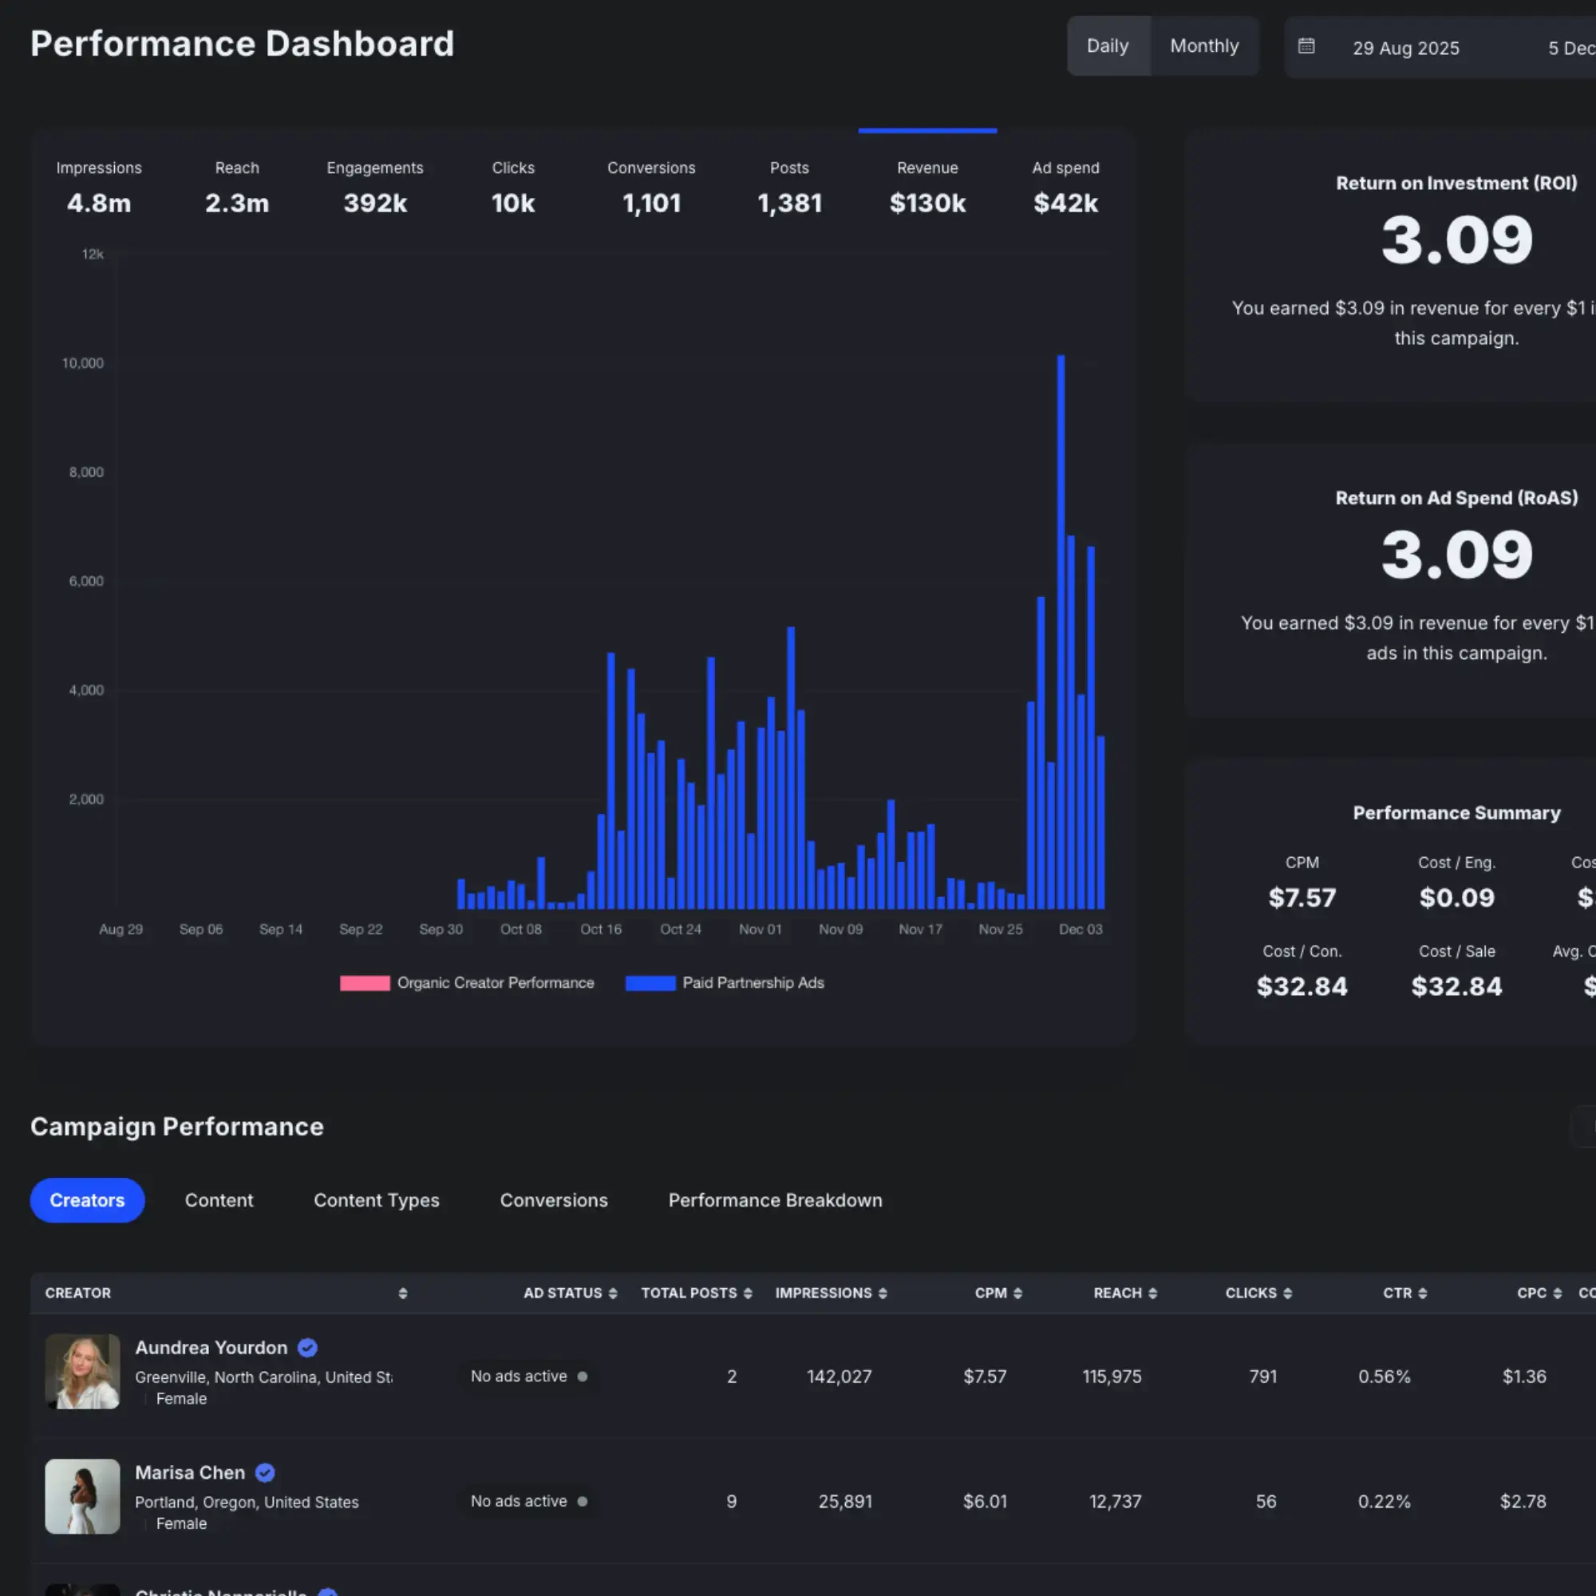Viewport: 1596px width, 1596px height.
Task: Switch chart view to Monthly
Action: [1203, 46]
